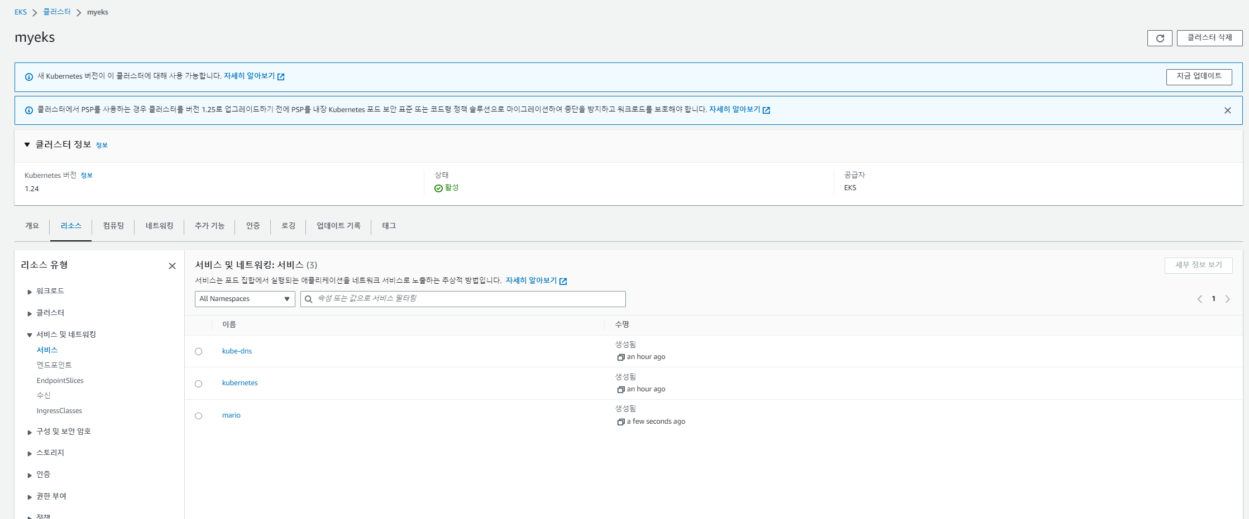
Task: Dismiss the PSP warning banner
Action: pos(1227,110)
